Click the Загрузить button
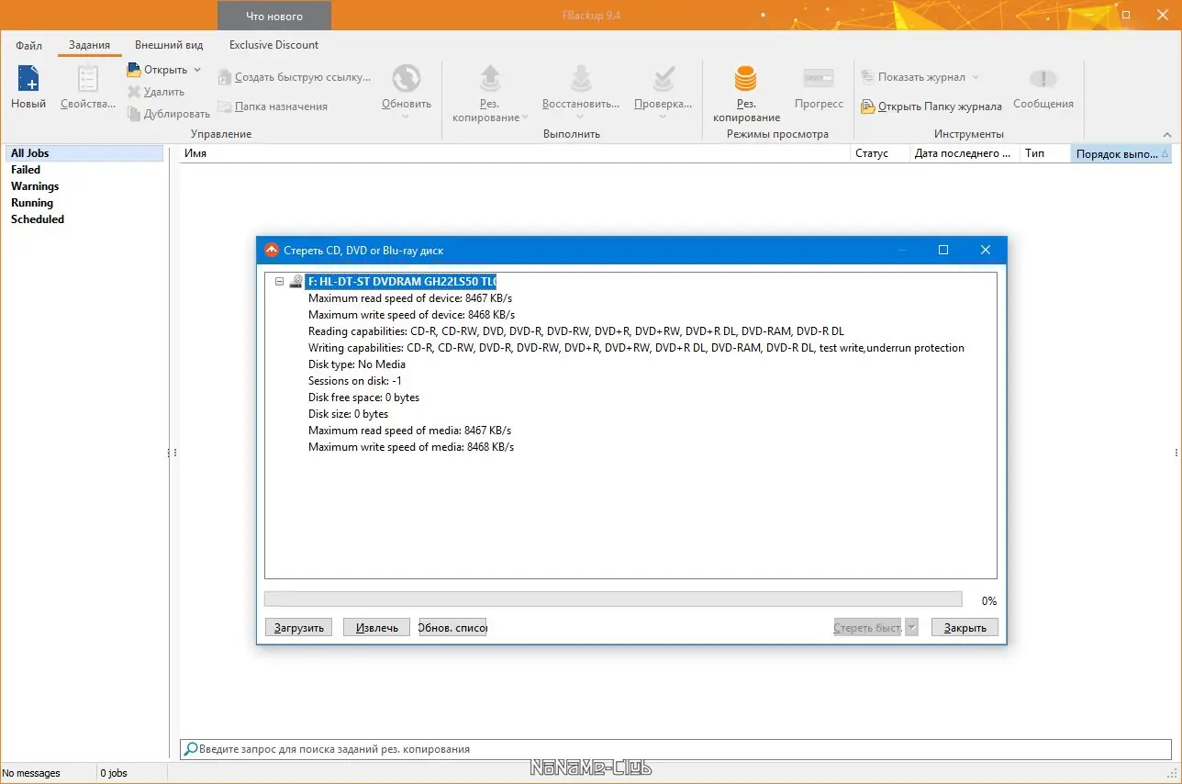Image resolution: width=1182 pixels, height=784 pixels. point(298,627)
